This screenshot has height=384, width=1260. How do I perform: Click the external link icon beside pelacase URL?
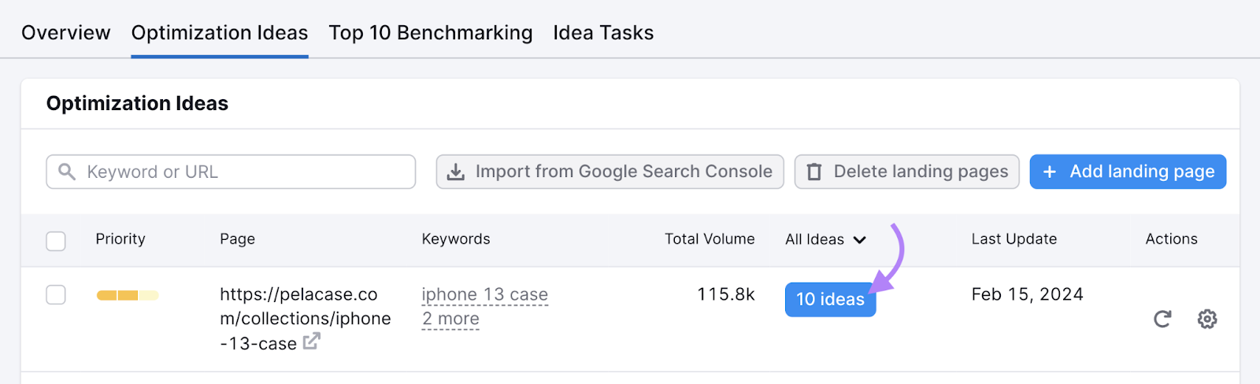point(312,342)
